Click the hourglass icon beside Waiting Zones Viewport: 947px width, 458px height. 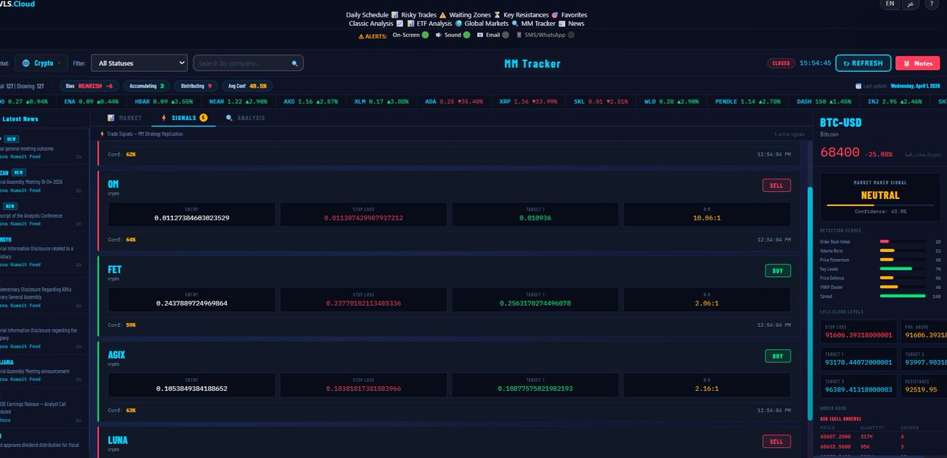tap(497, 15)
